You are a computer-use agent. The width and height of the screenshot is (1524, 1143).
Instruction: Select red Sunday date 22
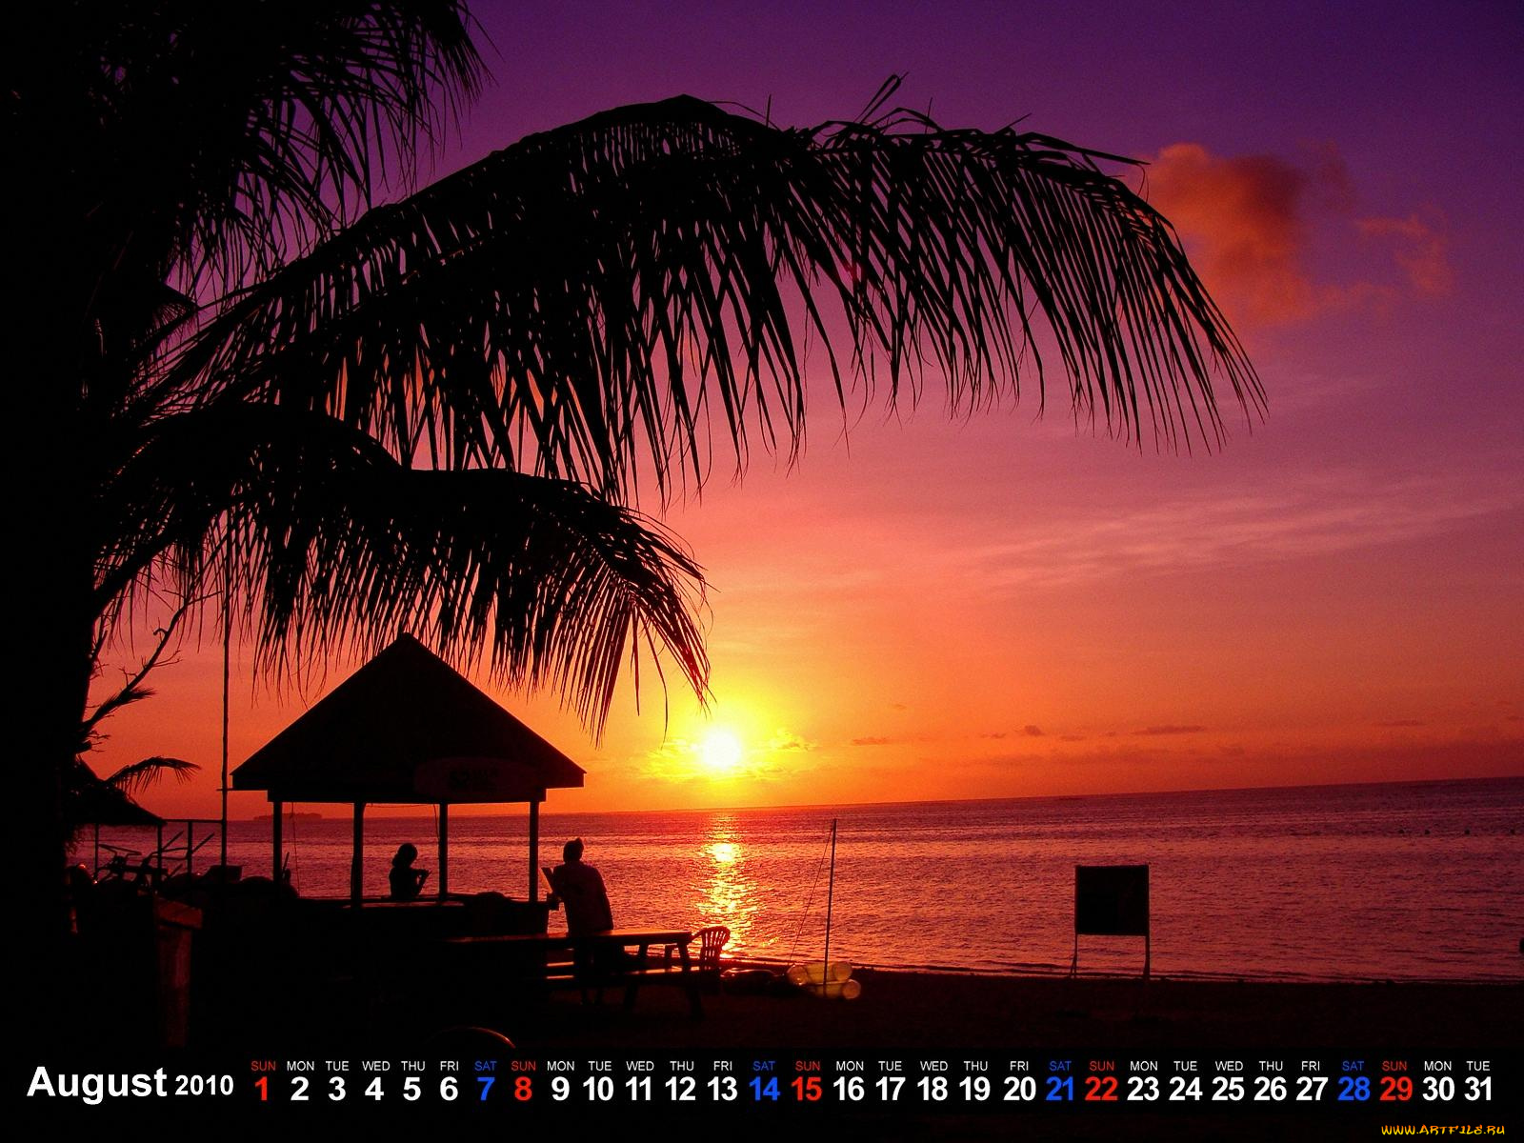point(1101,1089)
